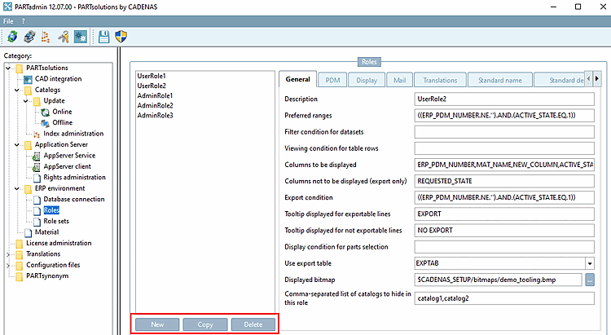Click the Roles document icon in tree
The width and height of the screenshot is (611, 335).
pyautogui.click(x=37, y=210)
